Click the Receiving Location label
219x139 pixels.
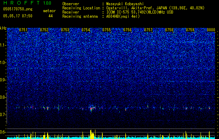81,8
